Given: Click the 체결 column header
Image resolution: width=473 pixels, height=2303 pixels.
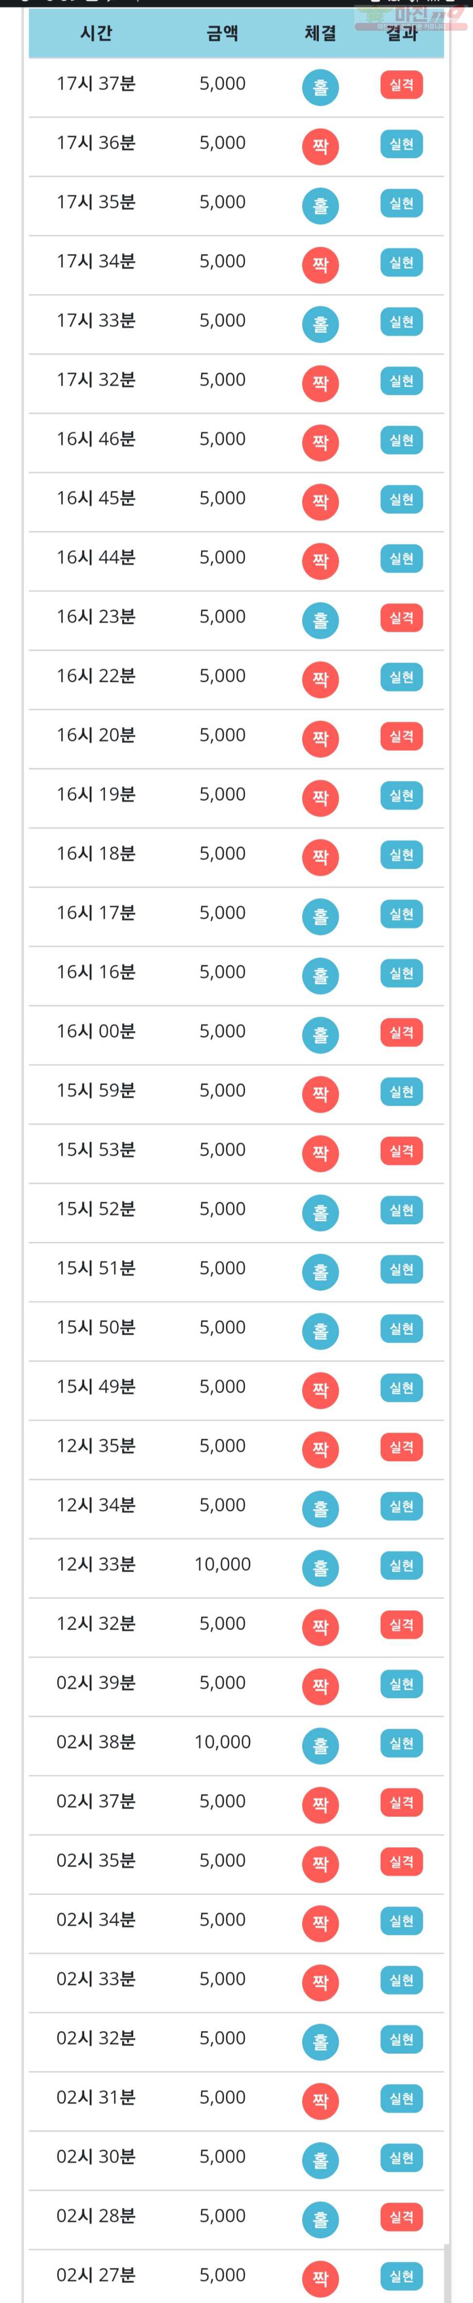Looking at the screenshot, I should 320,33.
